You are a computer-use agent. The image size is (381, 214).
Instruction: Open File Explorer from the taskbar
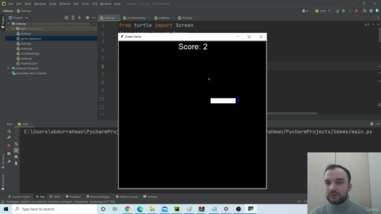click(x=152, y=209)
